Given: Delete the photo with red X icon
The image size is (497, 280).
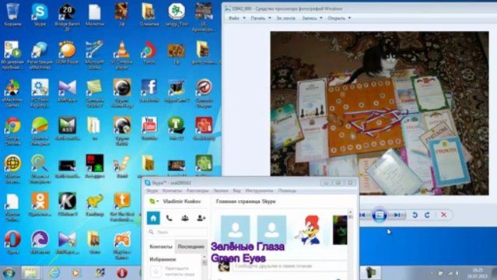Looking at the screenshot, I should pyautogui.click(x=444, y=215).
